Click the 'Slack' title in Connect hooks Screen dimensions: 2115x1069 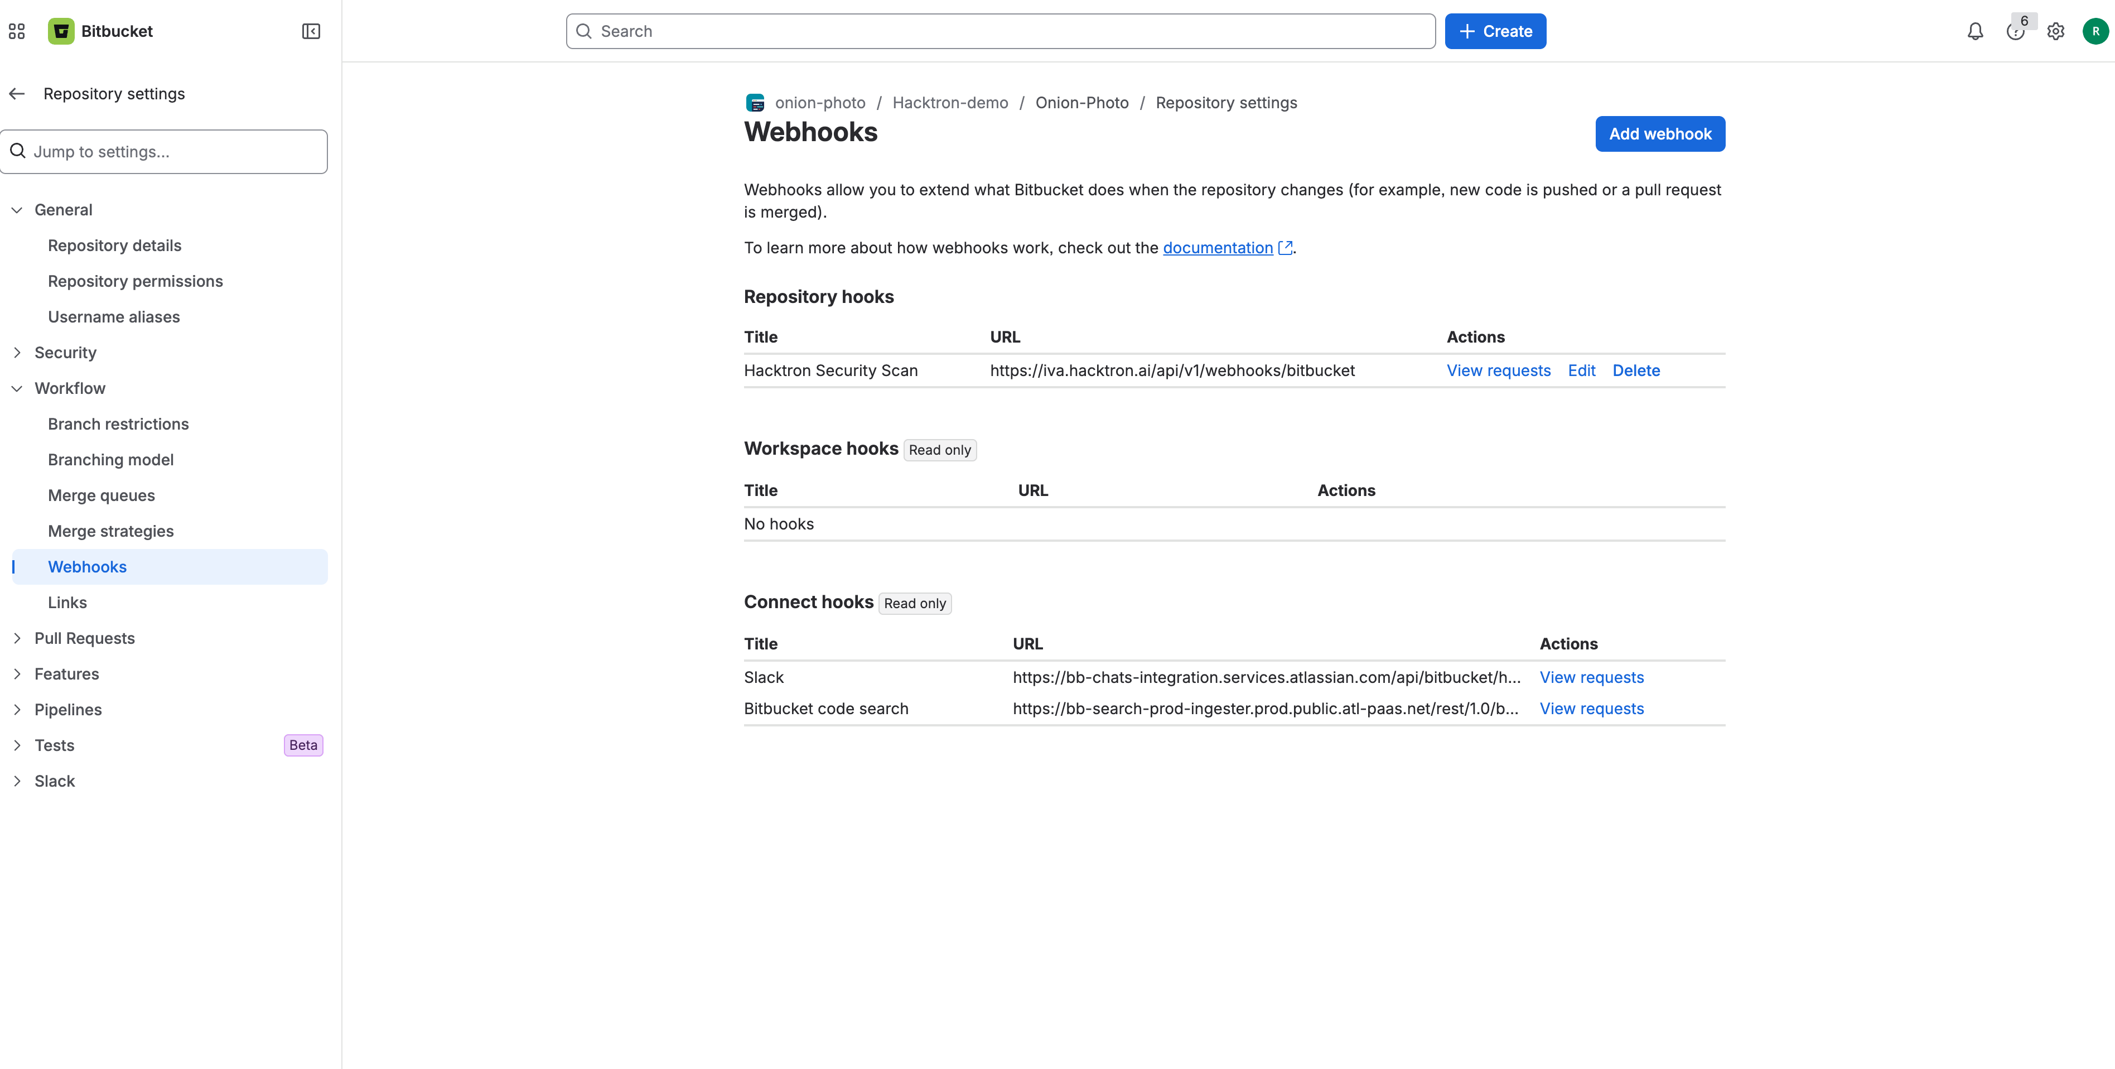[764, 677]
